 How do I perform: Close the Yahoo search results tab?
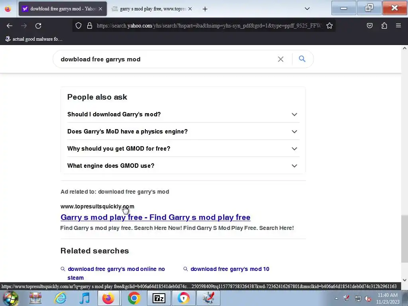click(100, 9)
